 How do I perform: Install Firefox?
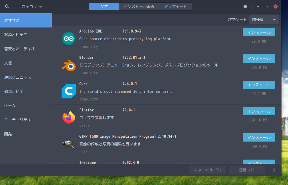(259, 111)
